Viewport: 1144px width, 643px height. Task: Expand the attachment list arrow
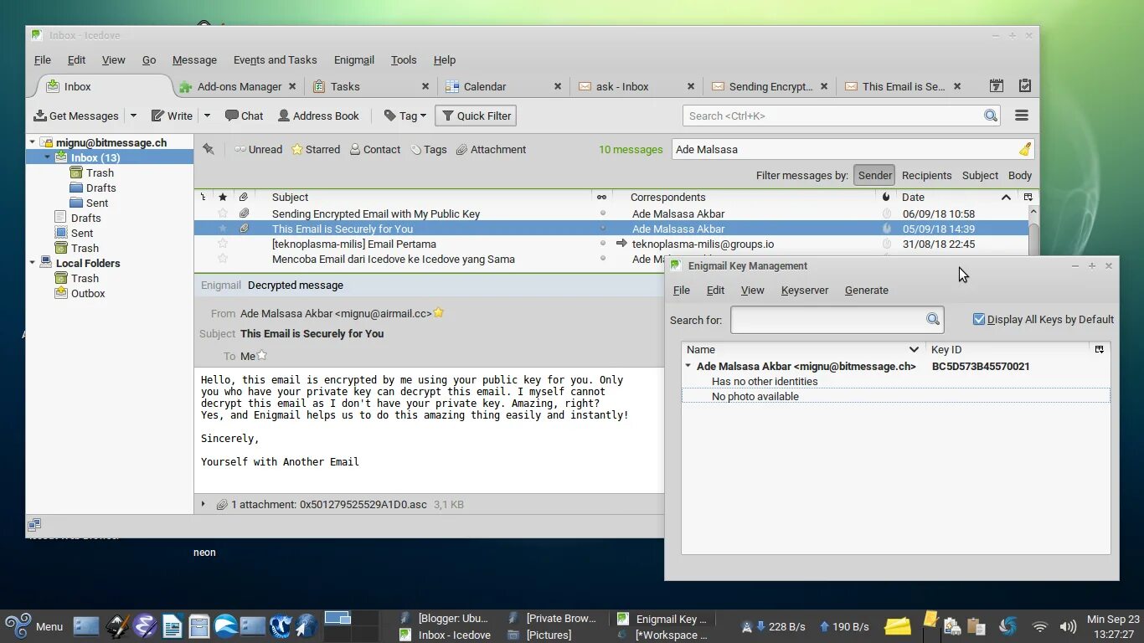pyautogui.click(x=203, y=504)
